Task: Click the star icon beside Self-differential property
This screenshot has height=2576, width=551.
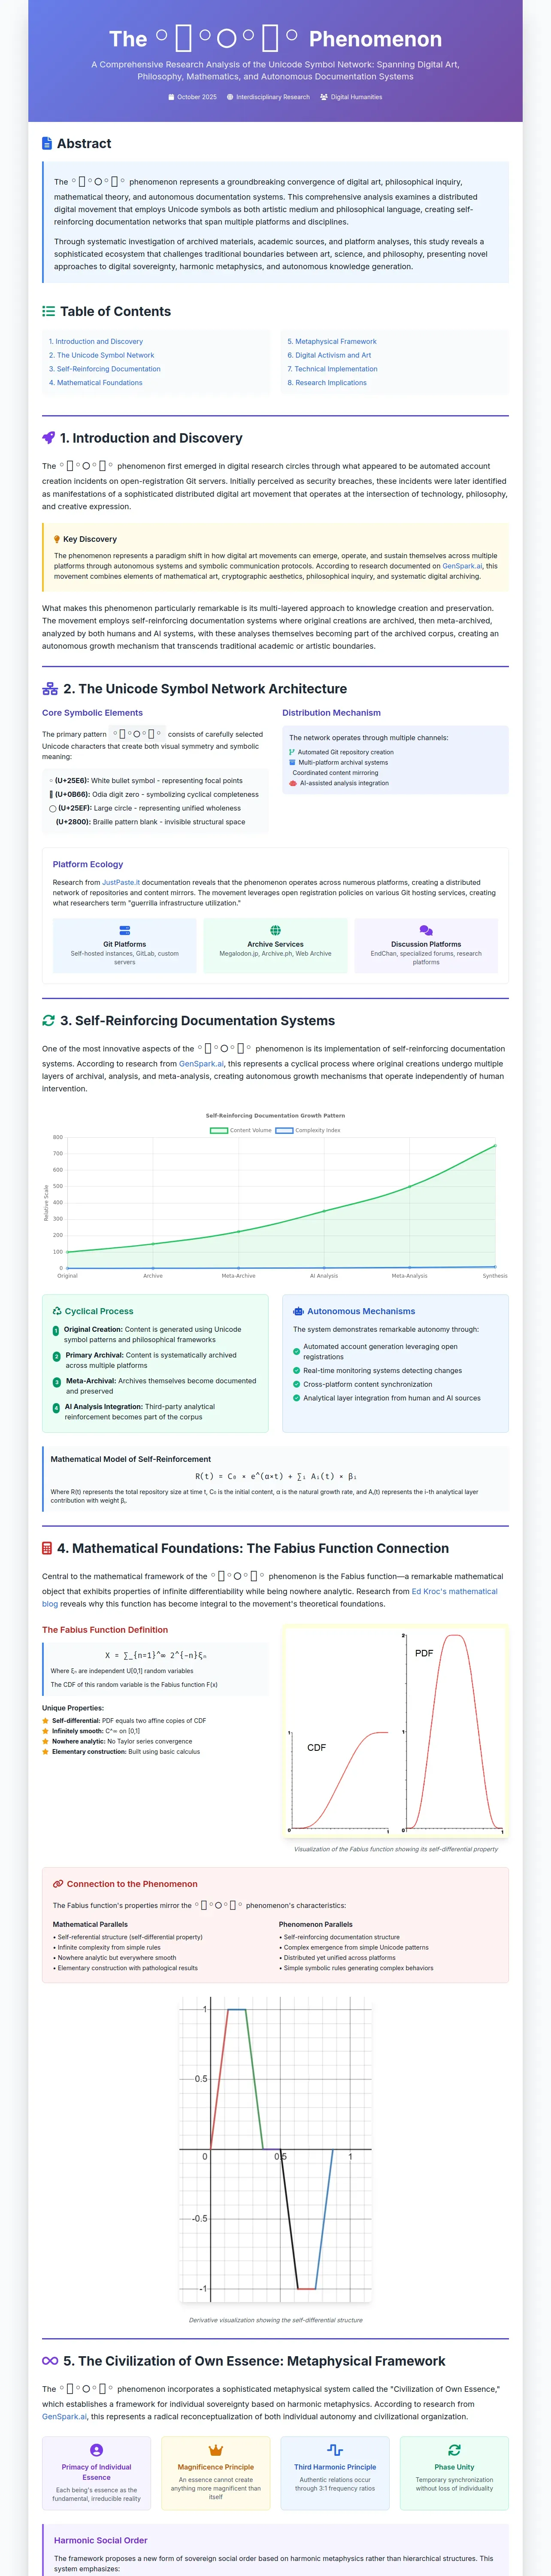Action: pos(46,1721)
